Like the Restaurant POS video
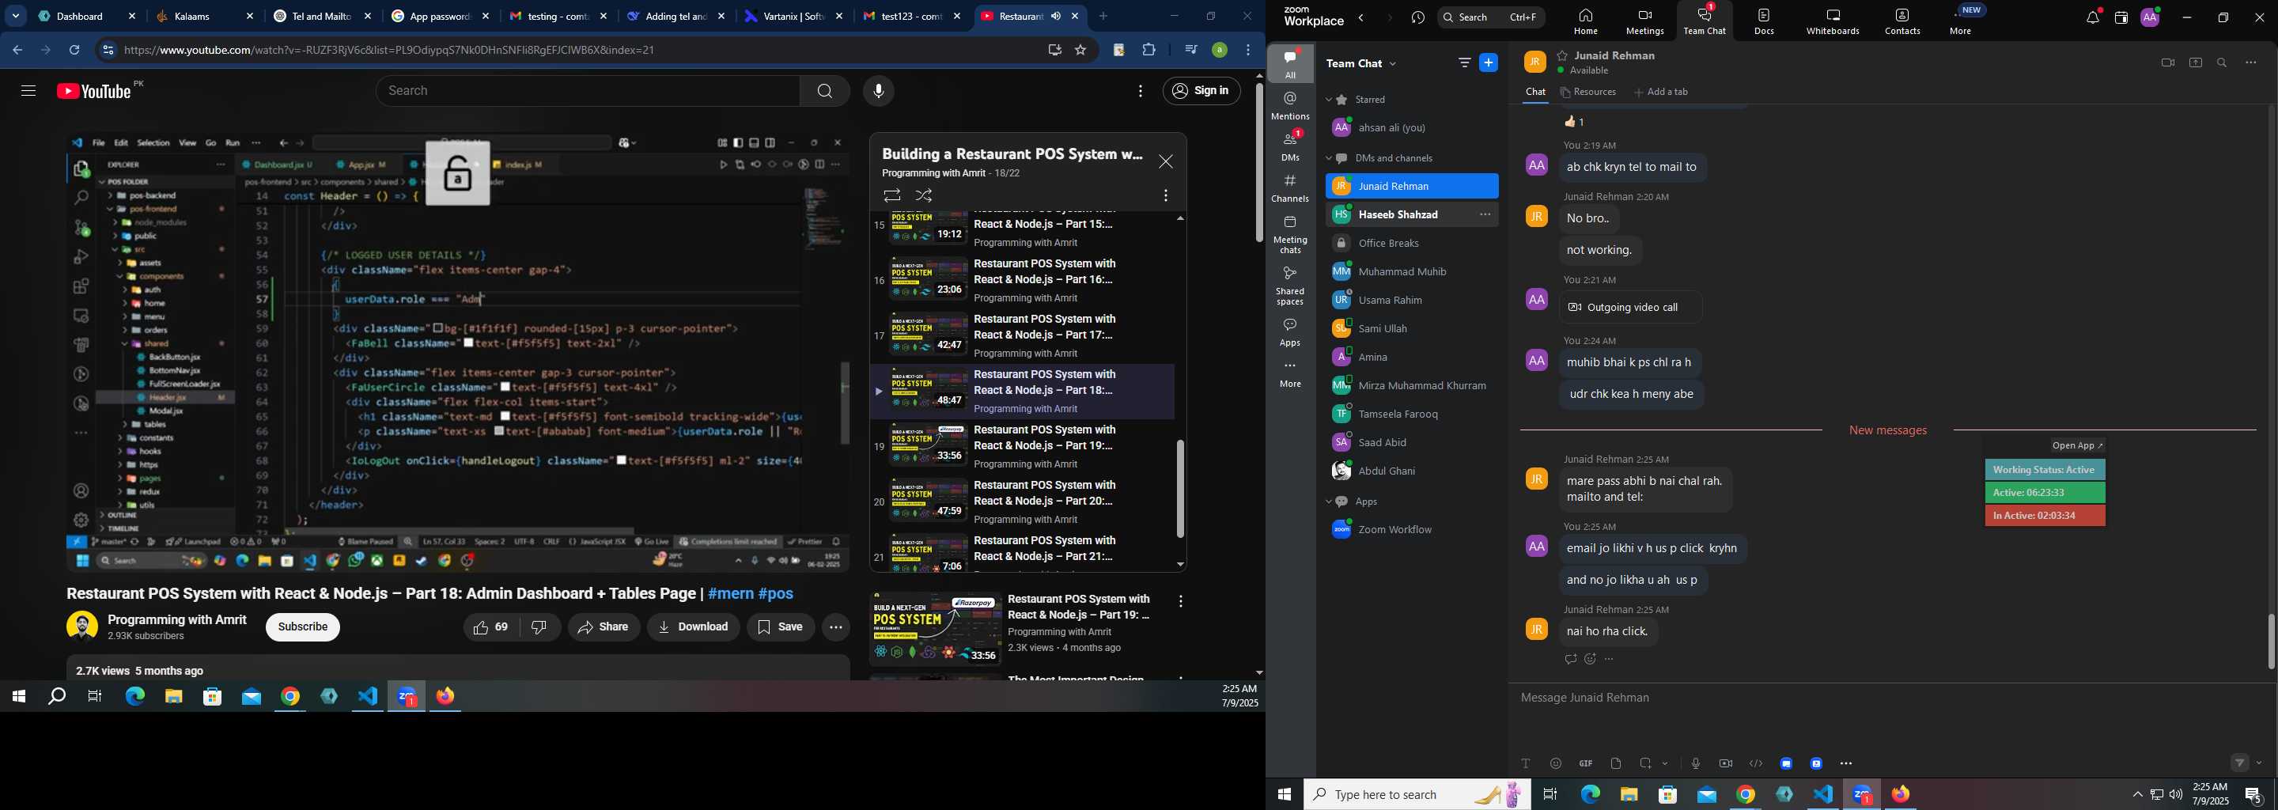 [x=490, y=627]
